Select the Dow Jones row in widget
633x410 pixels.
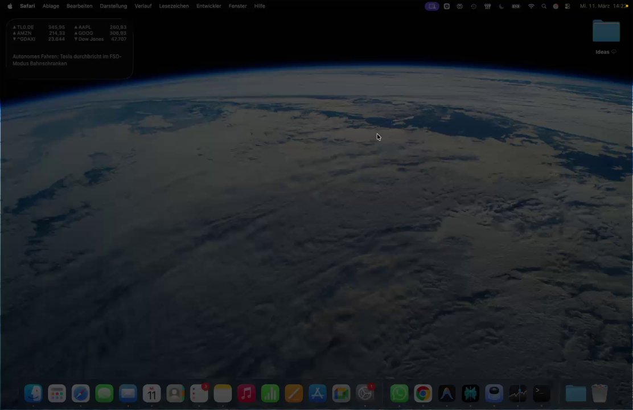(100, 39)
